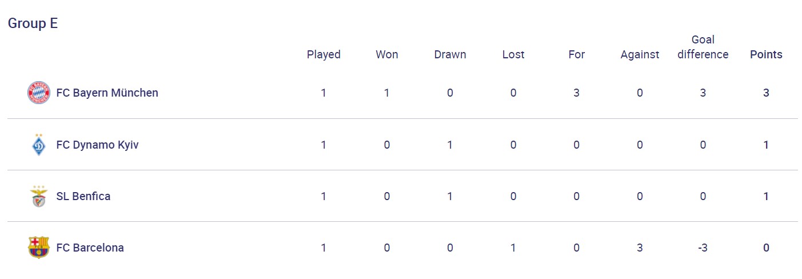Select the SL Benfica team name
802x279 pixels.
pyautogui.click(x=83, y=196)
